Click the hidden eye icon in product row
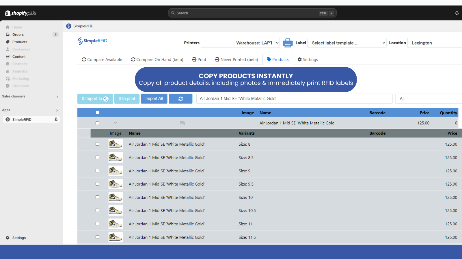Viewport: 462px width, 259px height. [x=182, y=123]
